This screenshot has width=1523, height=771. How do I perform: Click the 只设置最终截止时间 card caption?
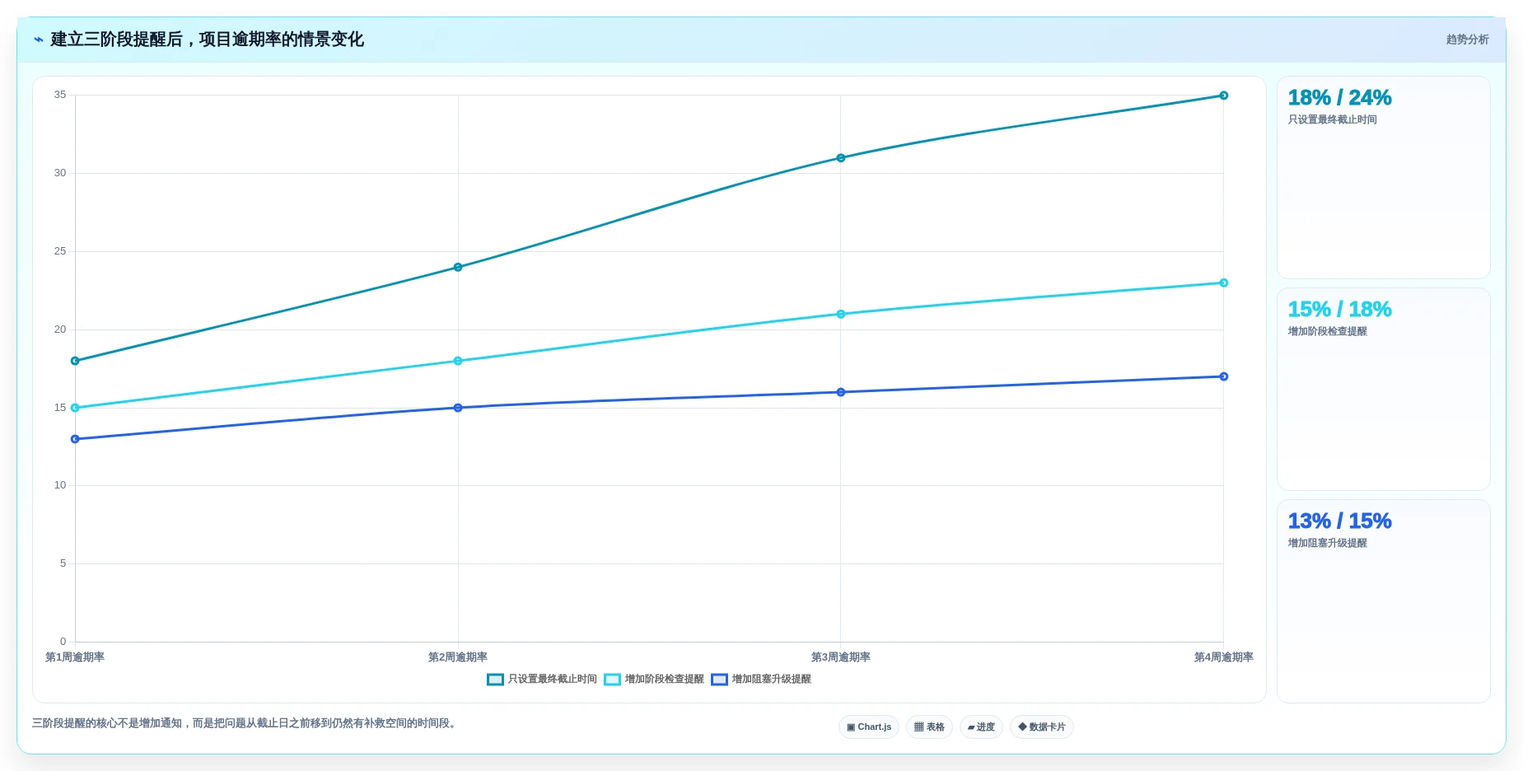click(1332, 119)
